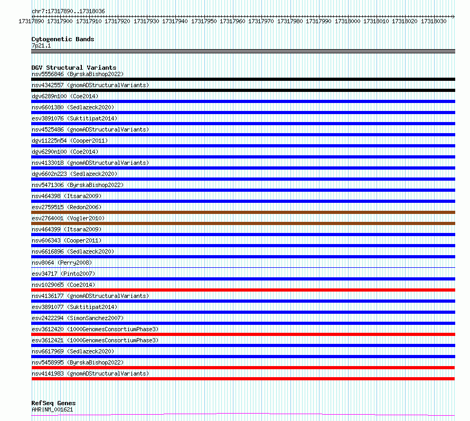Select the red bar below the esv3612420 label
The width and height of the screenshot is (470, 421).
tap(243, 334)
